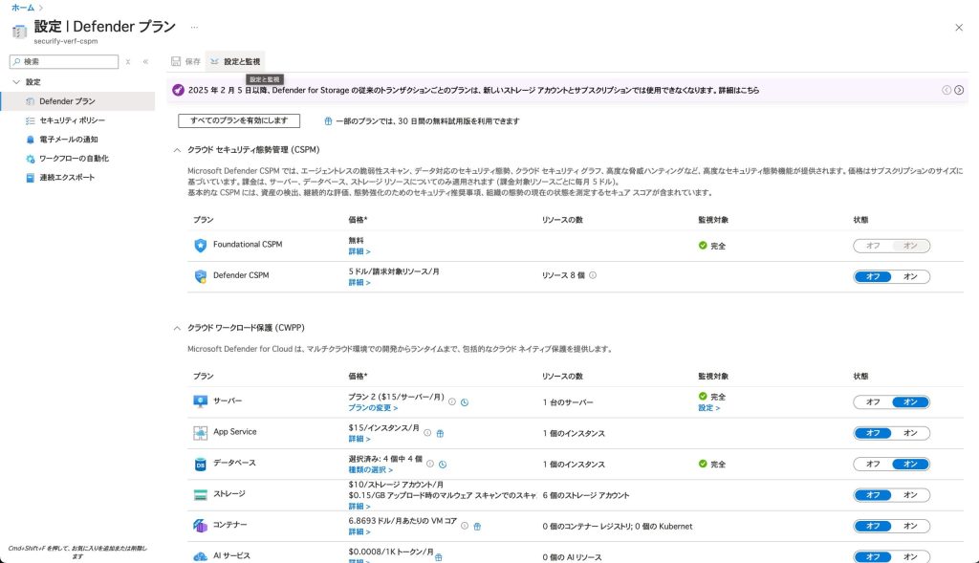Click the clock icon in the Servers price row

click(x=465, y=402)
